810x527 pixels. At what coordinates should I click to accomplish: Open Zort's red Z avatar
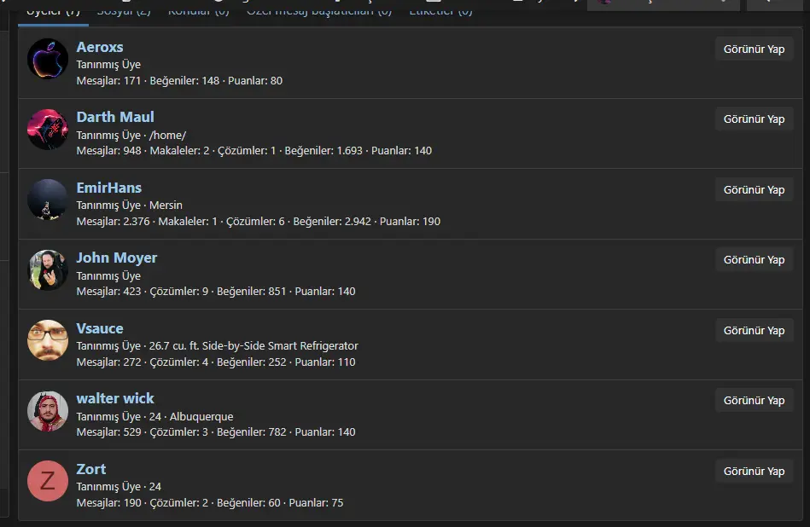click(48, 481)
